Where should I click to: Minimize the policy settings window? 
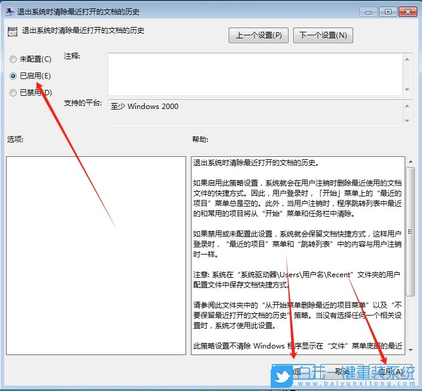[368, 12]
